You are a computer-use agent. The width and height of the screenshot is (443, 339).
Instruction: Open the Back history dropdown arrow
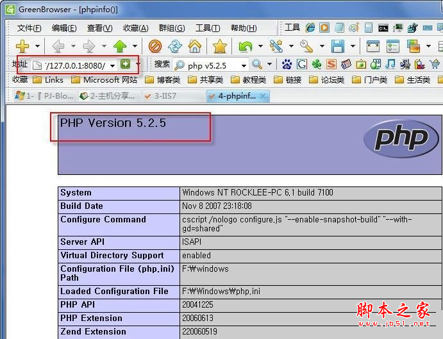point(73,46)
